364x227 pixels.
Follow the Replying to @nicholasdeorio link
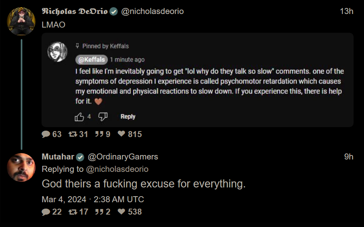point(117,169)
